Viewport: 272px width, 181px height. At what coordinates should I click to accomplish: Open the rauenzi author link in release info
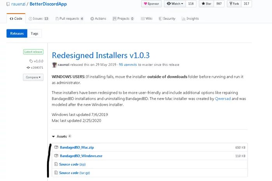[x=63, y=65]
